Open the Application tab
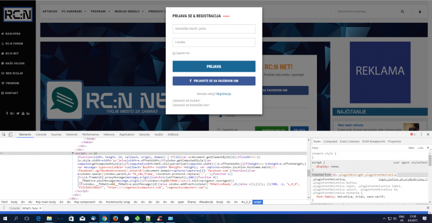 [x=127, y=134]
